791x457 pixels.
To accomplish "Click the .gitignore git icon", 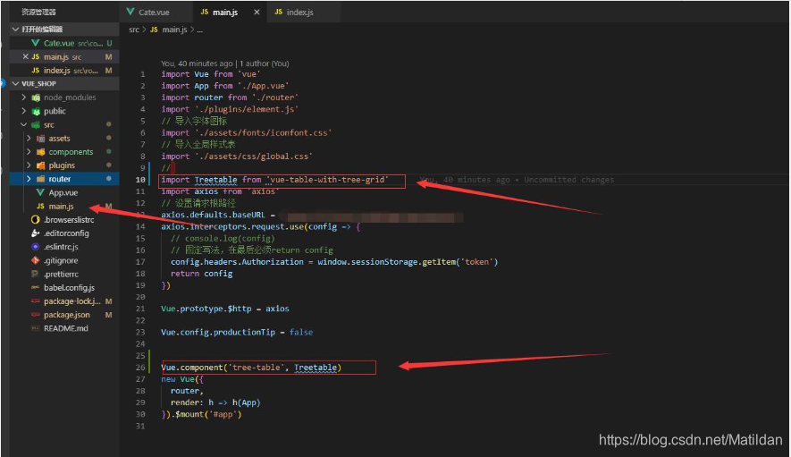I will pyautogui.click(x=36, y=260).
